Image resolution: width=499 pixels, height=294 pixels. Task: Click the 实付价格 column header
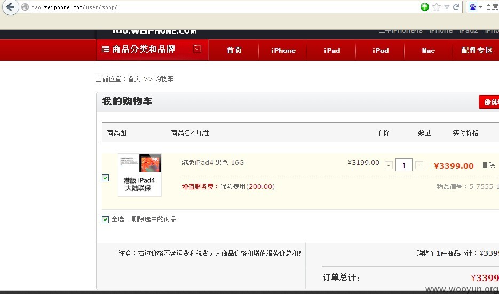point(465,133)
